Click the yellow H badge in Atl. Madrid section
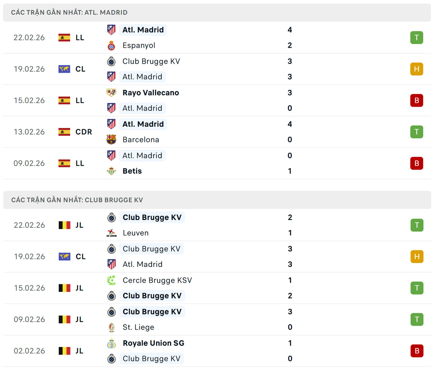Image resolution: width=434 pixels, height=373 pixels. (417, 69)
